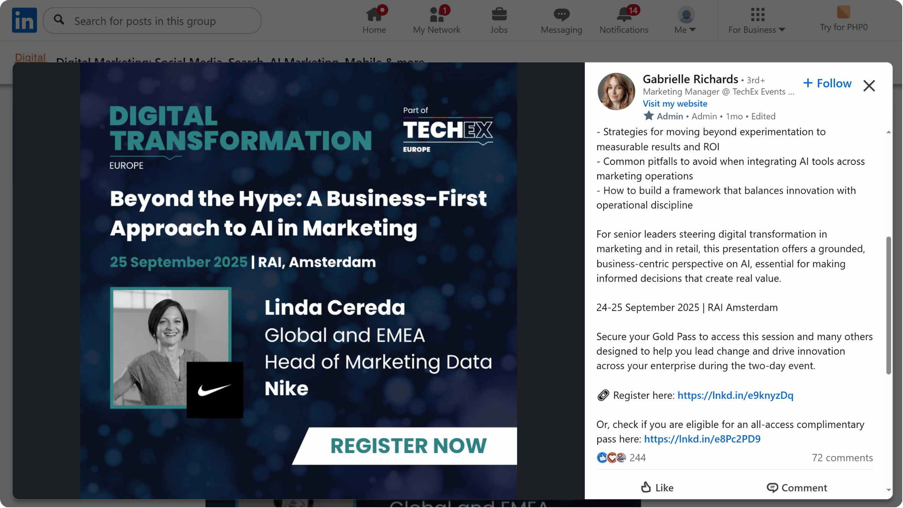Open the Comment box under the post
Image resolution: width=903 pixels, height=508 pixels.
click(797, 487)
